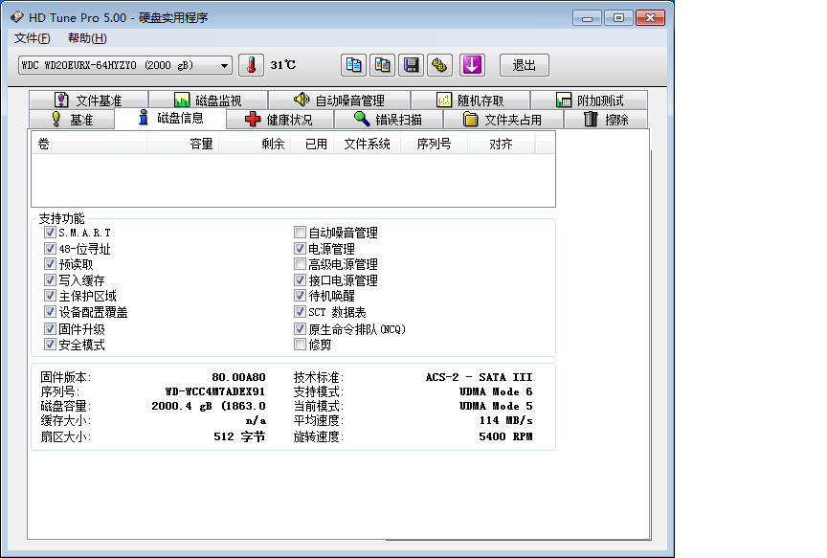The width and height of the screenshot is (827, 558).
Task: Click the 卷 column header
Action: pos(89,144)
